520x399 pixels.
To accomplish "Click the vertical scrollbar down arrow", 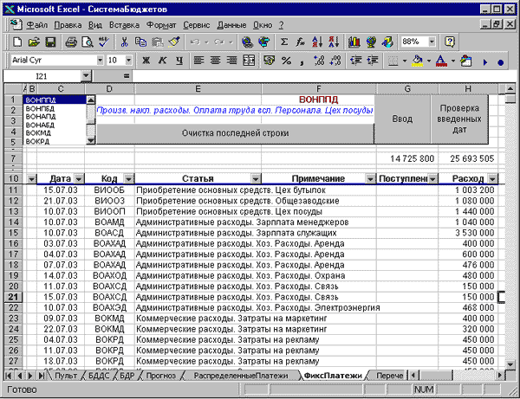I will pyautogui.click(x=510, y=364).
